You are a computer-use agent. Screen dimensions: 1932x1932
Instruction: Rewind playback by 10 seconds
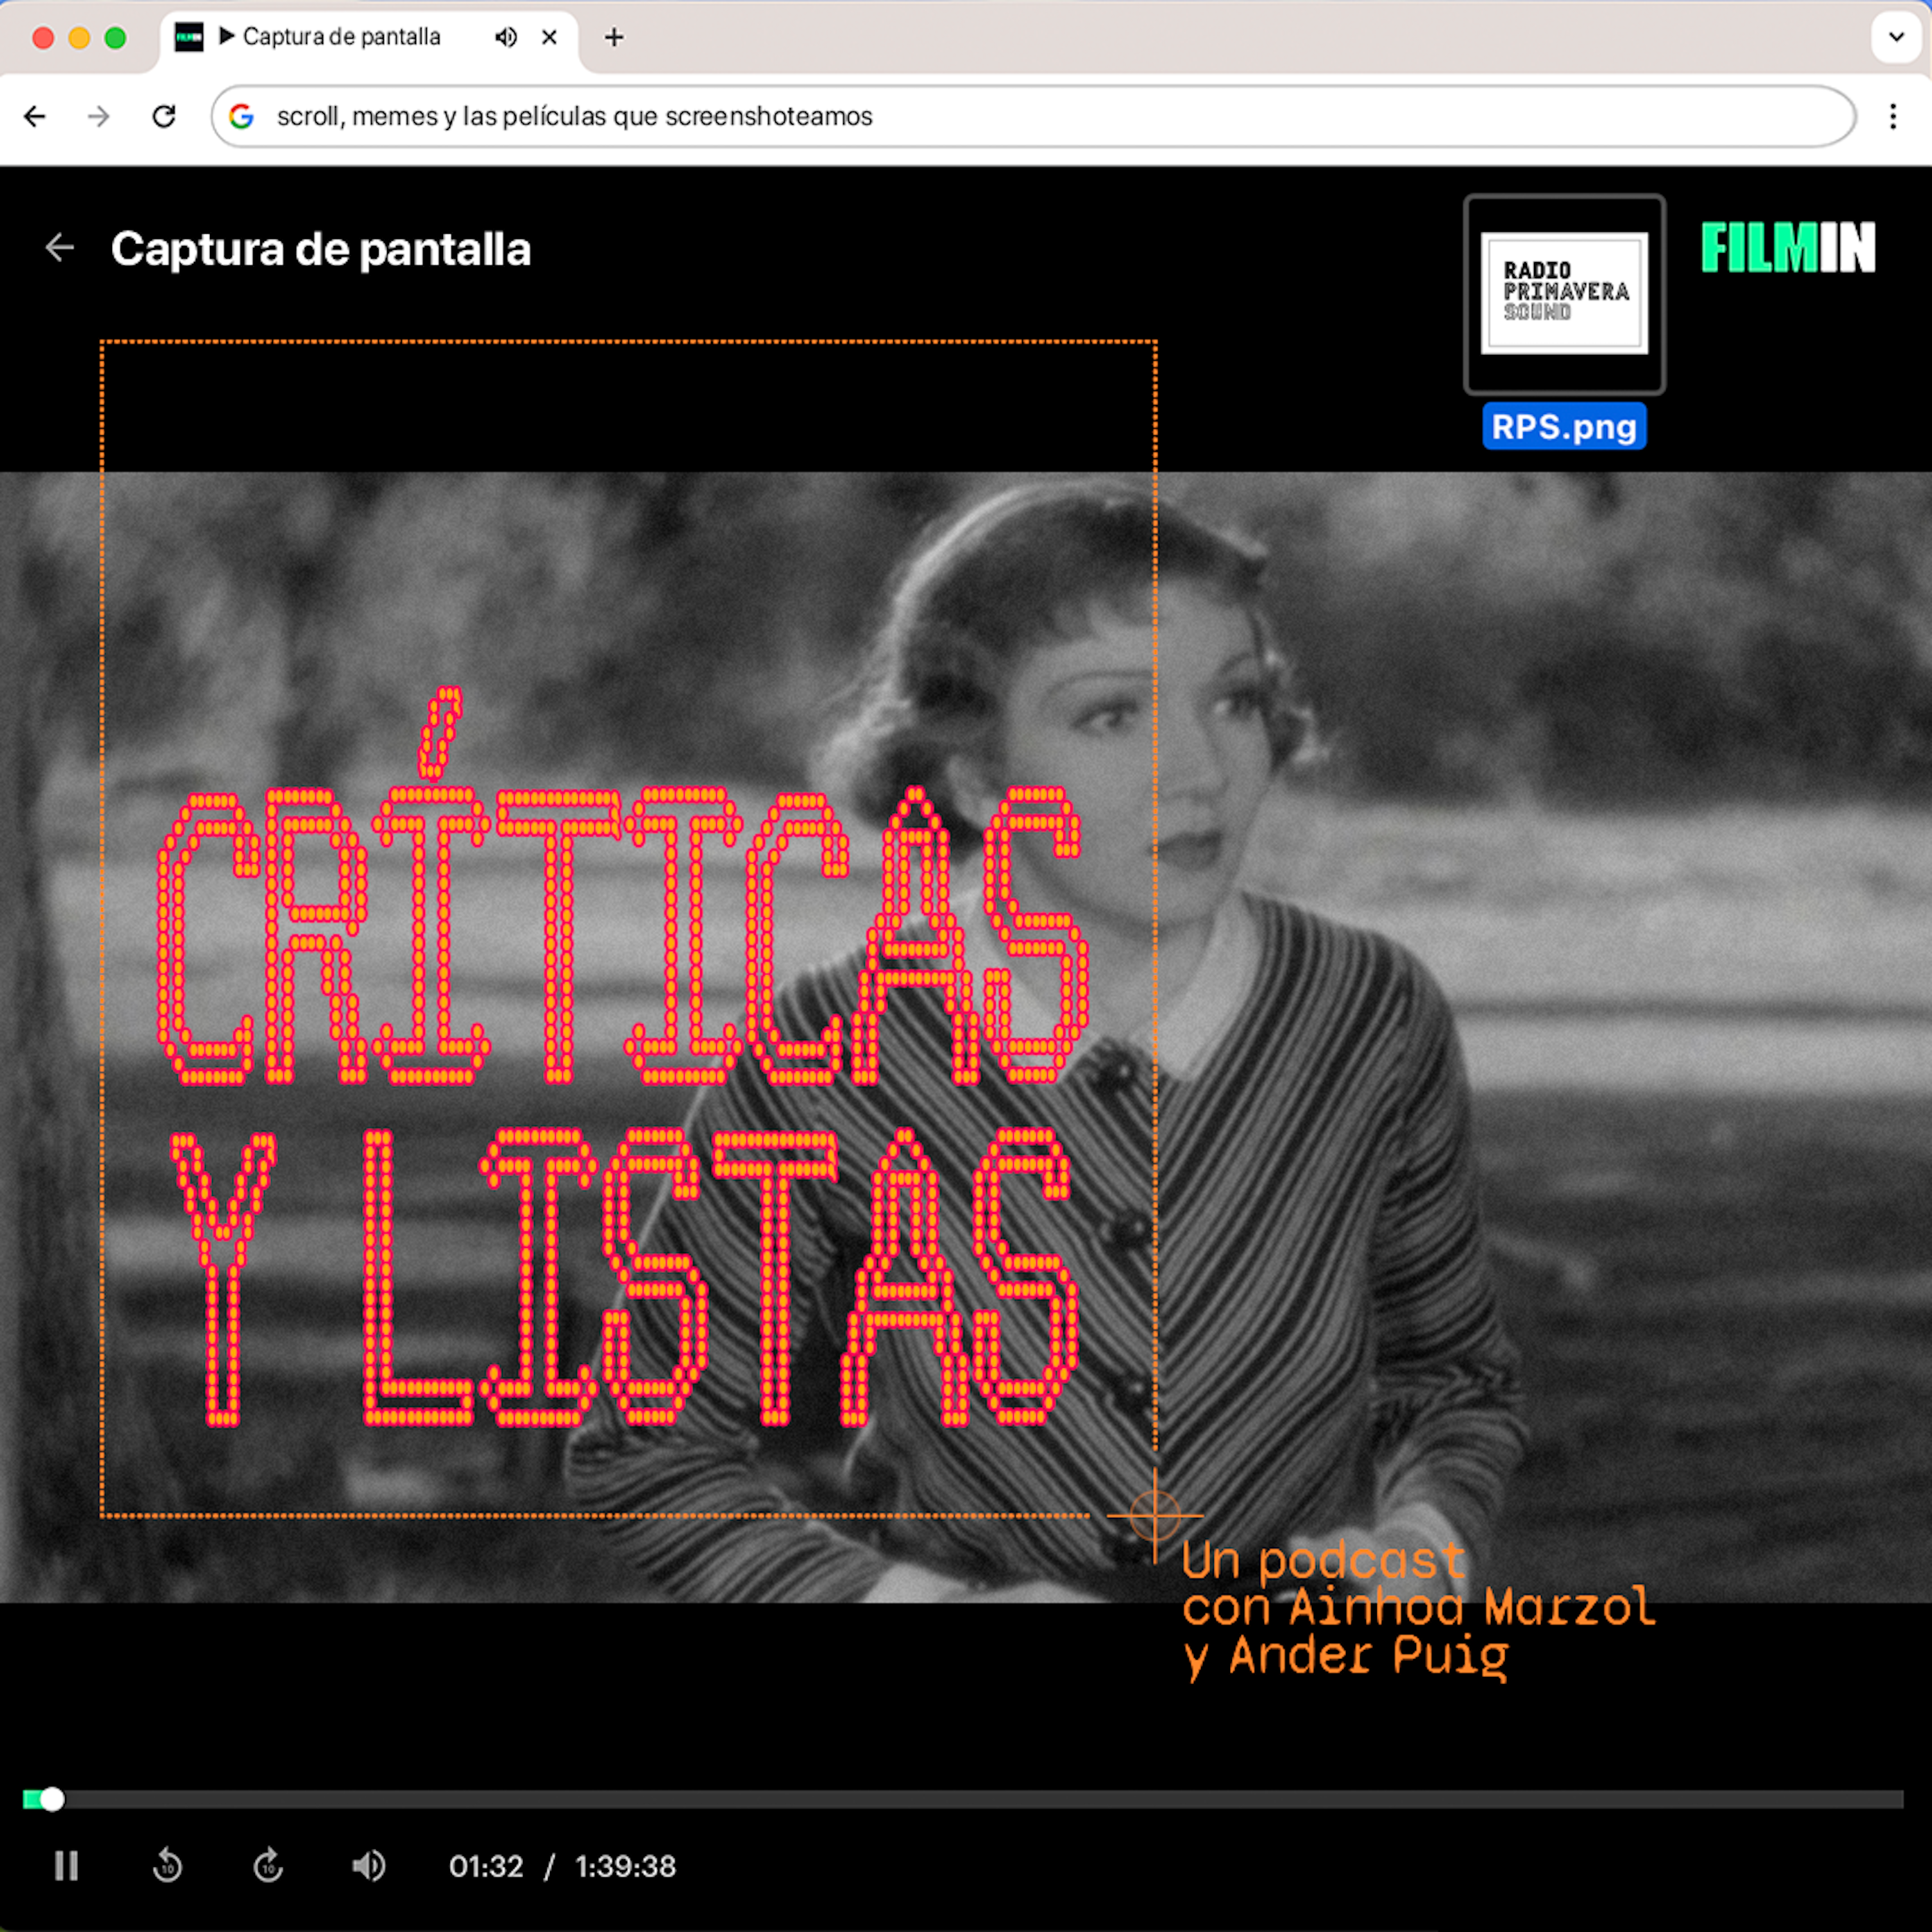coord(167,1866)
